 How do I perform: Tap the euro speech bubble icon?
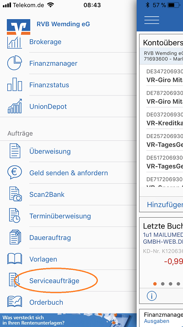[x=15, y=173]
